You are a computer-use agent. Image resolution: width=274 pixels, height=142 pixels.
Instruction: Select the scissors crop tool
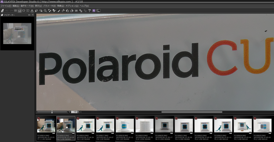pyautogui.click(x=63, y=11)
